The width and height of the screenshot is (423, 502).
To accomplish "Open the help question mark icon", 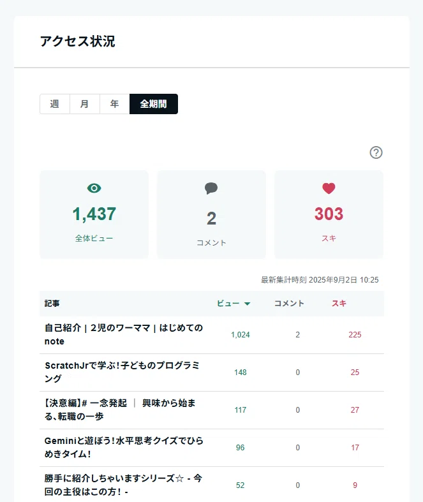I will pos(376,152).
